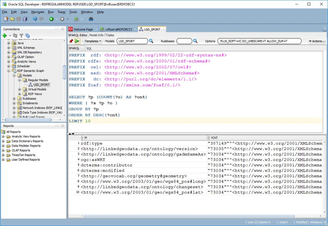Image resolution: width=328 pixels, height=226 pixels.
Task: Open the Actions dropdown
Action: point(317,41)
